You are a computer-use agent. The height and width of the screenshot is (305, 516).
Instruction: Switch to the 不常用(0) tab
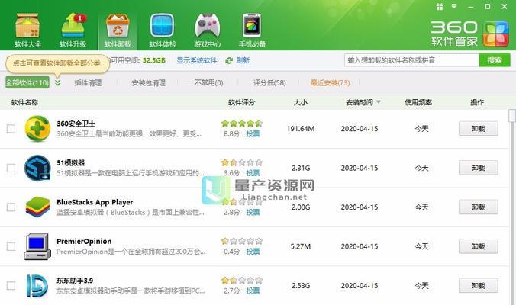click(208, 83)
